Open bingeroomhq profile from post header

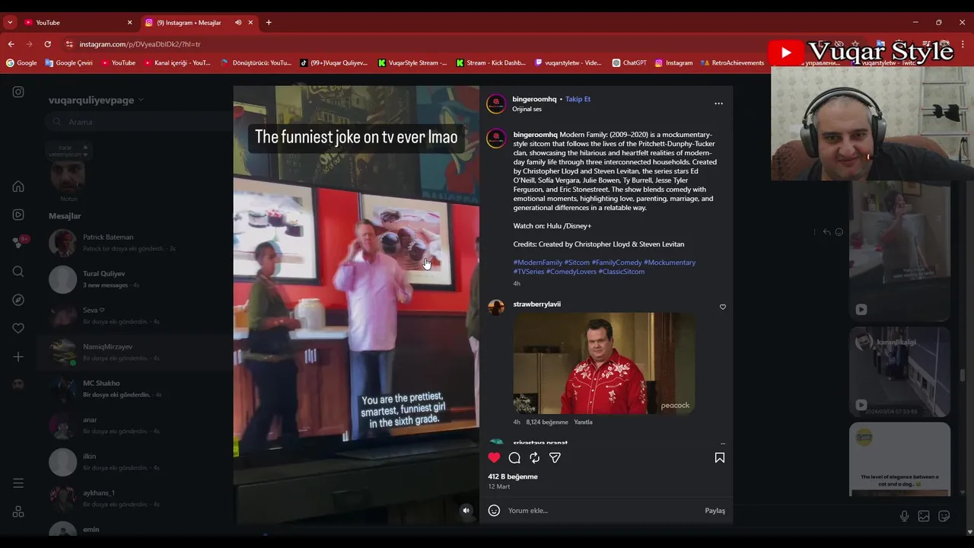pyautogui.click(x=534, y=99)
